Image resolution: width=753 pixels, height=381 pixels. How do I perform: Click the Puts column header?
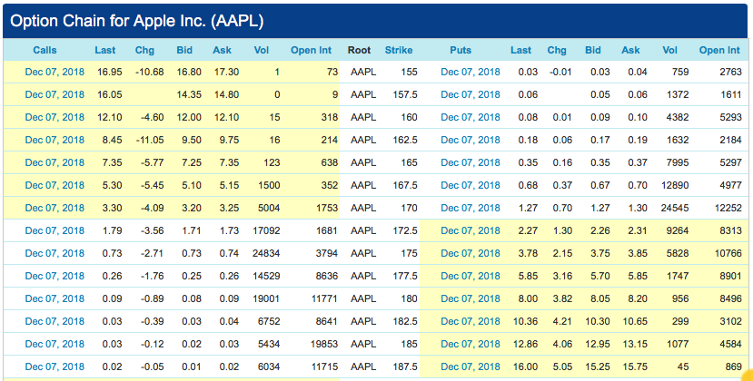click(x=461, y=50)
